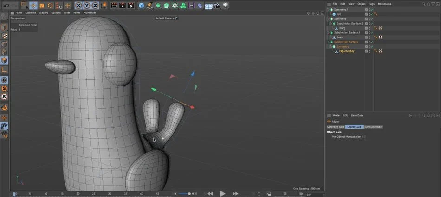The image size is (441, 197).
Task: Open the Display menu
Action: [44, 13]
